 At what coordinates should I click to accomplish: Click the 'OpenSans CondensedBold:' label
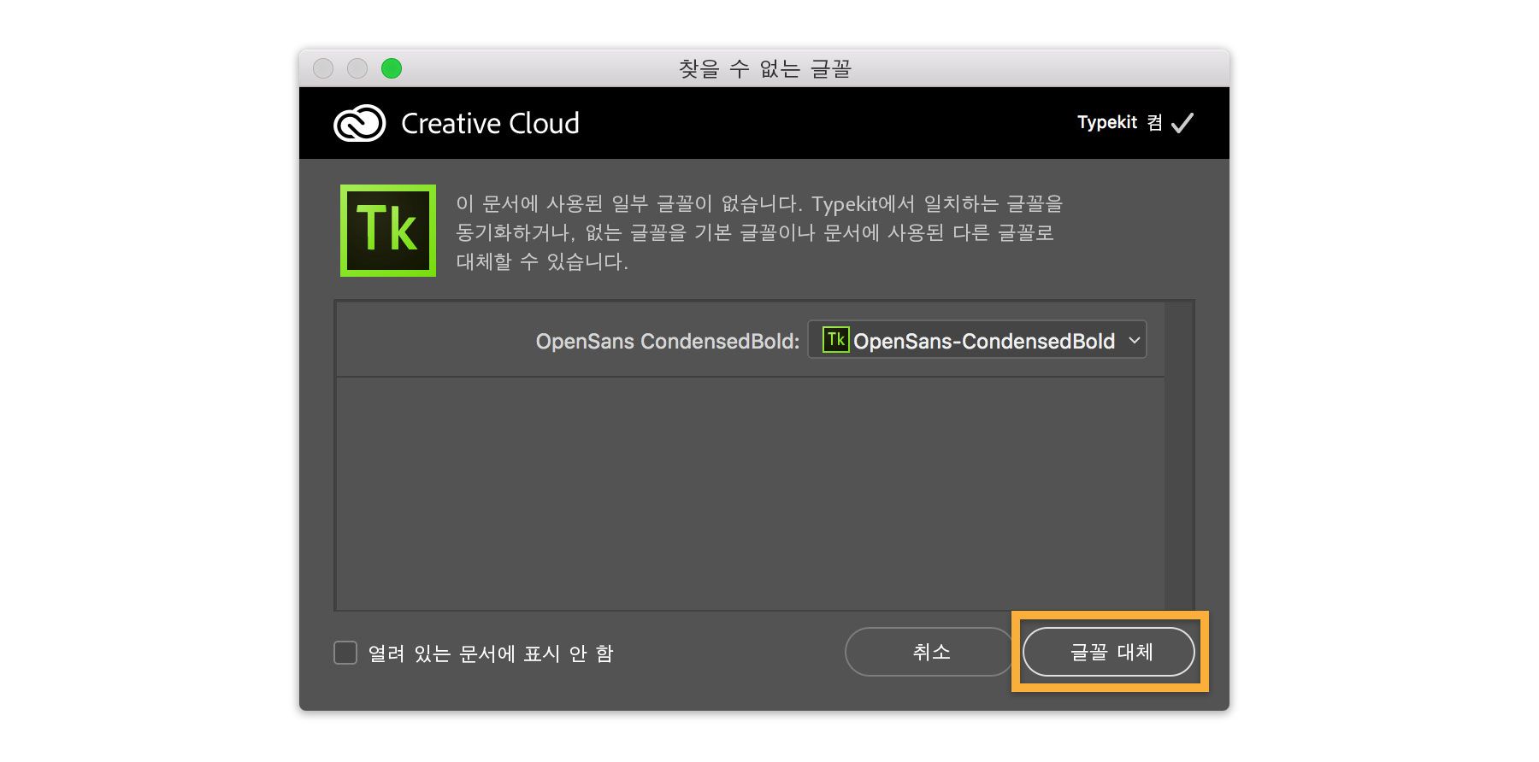coord(667,341)
